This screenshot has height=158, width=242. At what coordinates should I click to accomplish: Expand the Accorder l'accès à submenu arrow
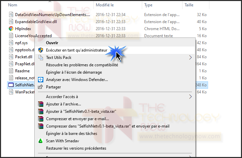point(191,97)
